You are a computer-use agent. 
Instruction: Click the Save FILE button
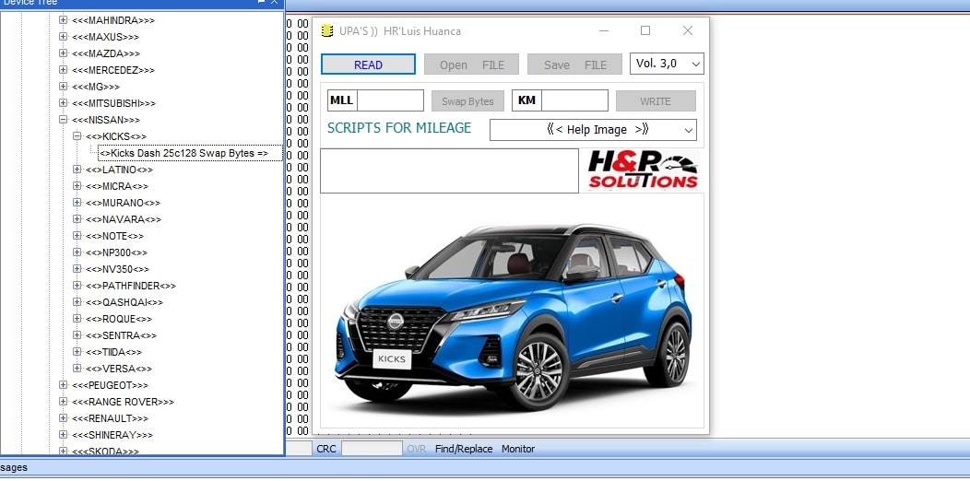tap(574, 65)
